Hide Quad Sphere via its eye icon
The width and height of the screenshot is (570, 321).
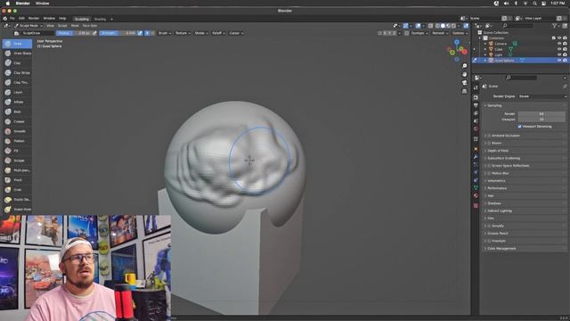click(559, 61)
